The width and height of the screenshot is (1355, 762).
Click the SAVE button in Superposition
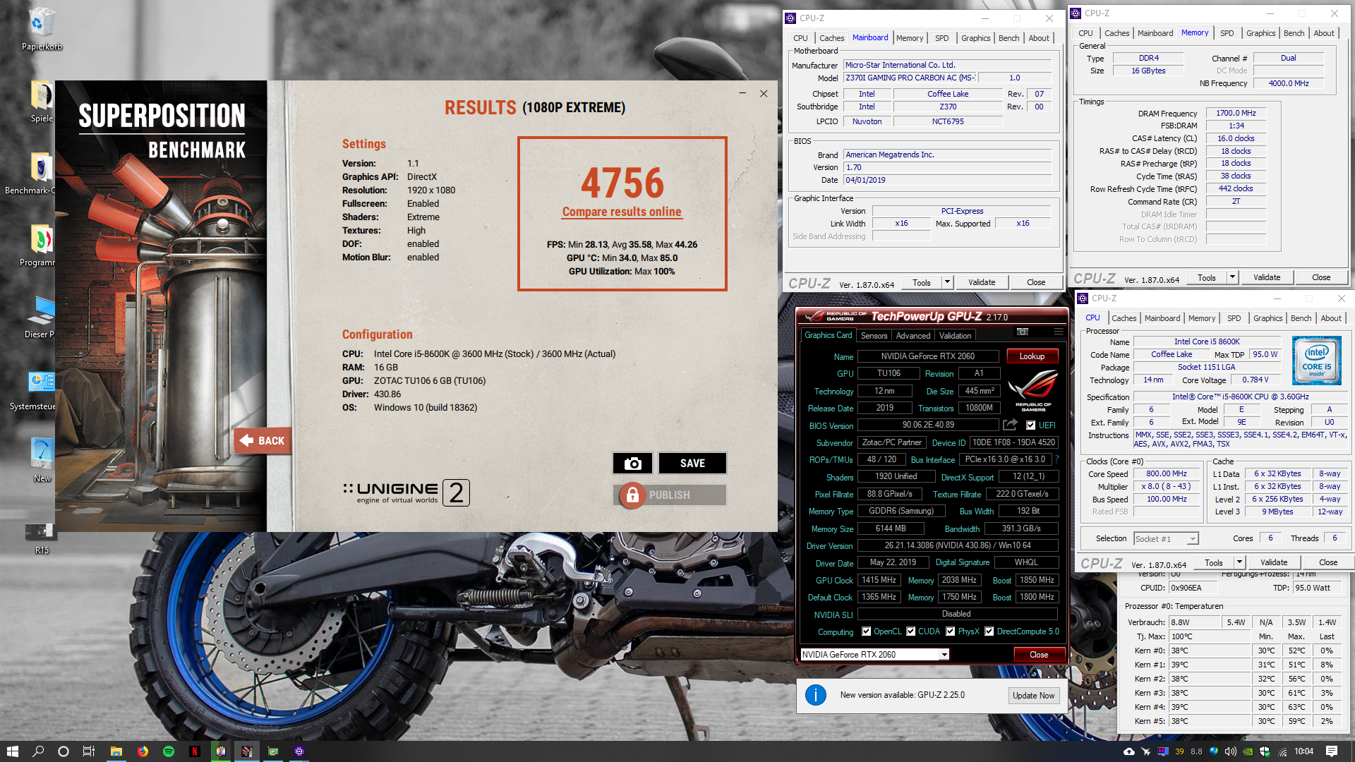(692, 464)
